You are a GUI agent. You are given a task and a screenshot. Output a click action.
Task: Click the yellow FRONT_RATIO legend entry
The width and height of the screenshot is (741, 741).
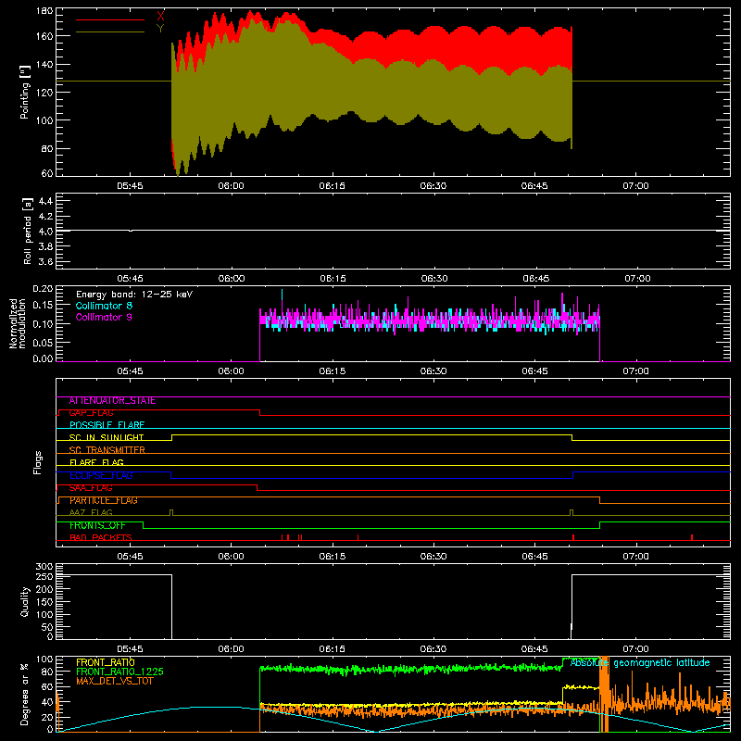[x=106, y=662]
